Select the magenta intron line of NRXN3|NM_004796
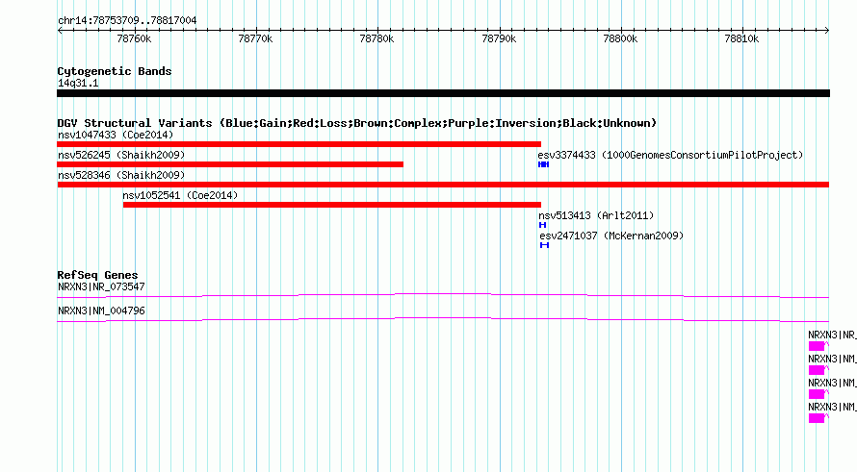Viewport: 857px width, 472px height. [443, 320]
